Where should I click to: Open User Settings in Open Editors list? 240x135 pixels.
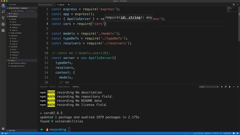22,11
